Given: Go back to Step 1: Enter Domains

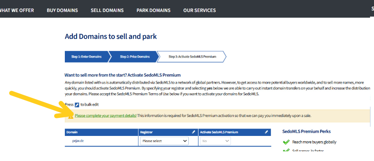Looking at the screenshot, I should tap(86, 57).
